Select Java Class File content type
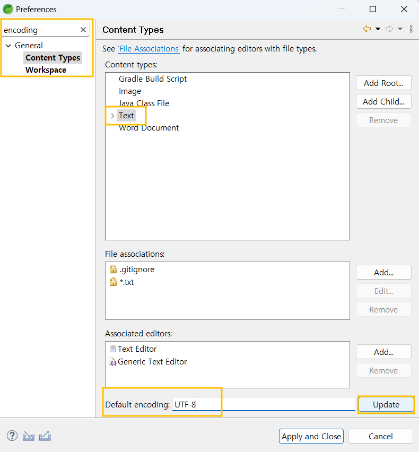Viewport: 419px width, 452px height. tap(144, 103)
